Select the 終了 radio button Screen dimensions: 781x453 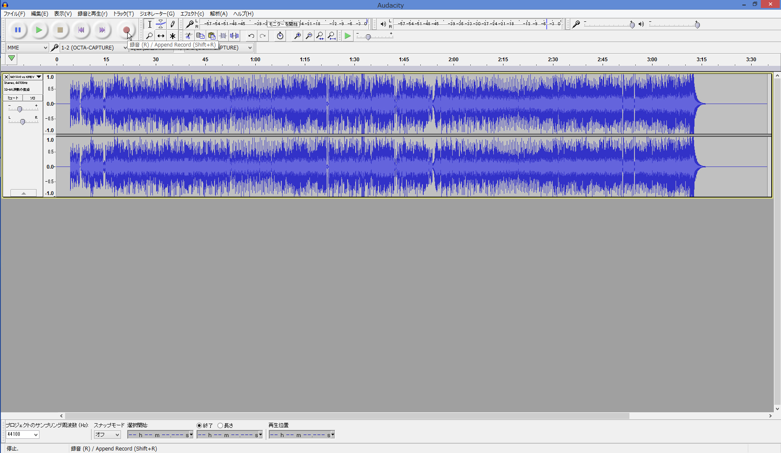[x=199, y=425]
